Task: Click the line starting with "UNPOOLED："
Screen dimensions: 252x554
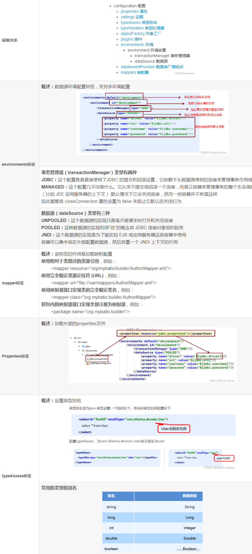Action: point(107,221)
